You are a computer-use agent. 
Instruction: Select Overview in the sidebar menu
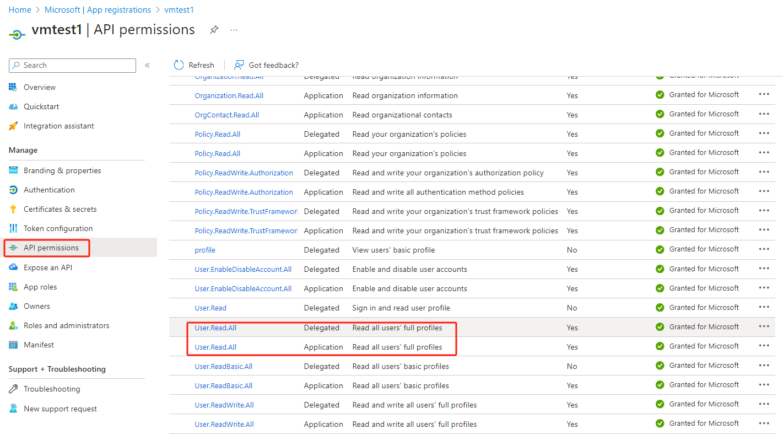41,87
